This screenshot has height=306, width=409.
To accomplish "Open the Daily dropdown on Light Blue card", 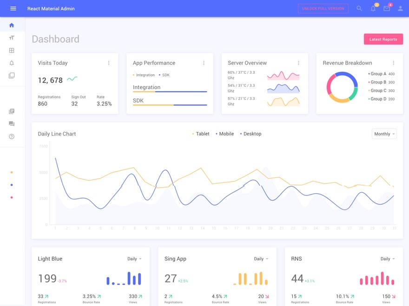I will coord(134,259).
